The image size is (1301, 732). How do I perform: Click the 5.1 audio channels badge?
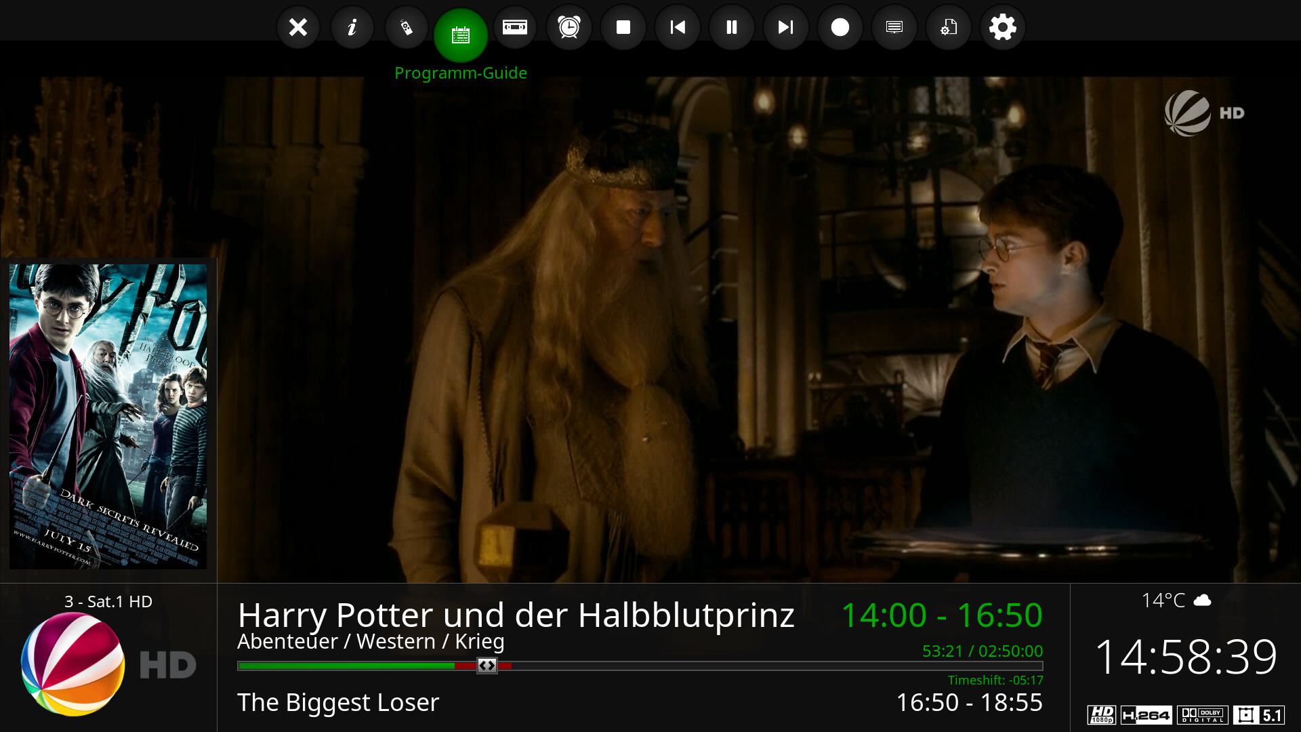click(1259, 715)
